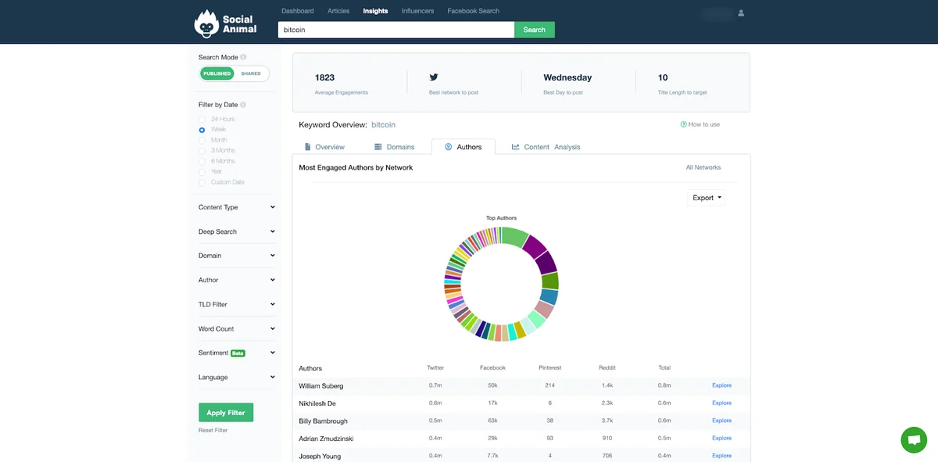Screen dimensions: 938x462
Task: Switch to the Domains tab
Action: click(395, 147)
